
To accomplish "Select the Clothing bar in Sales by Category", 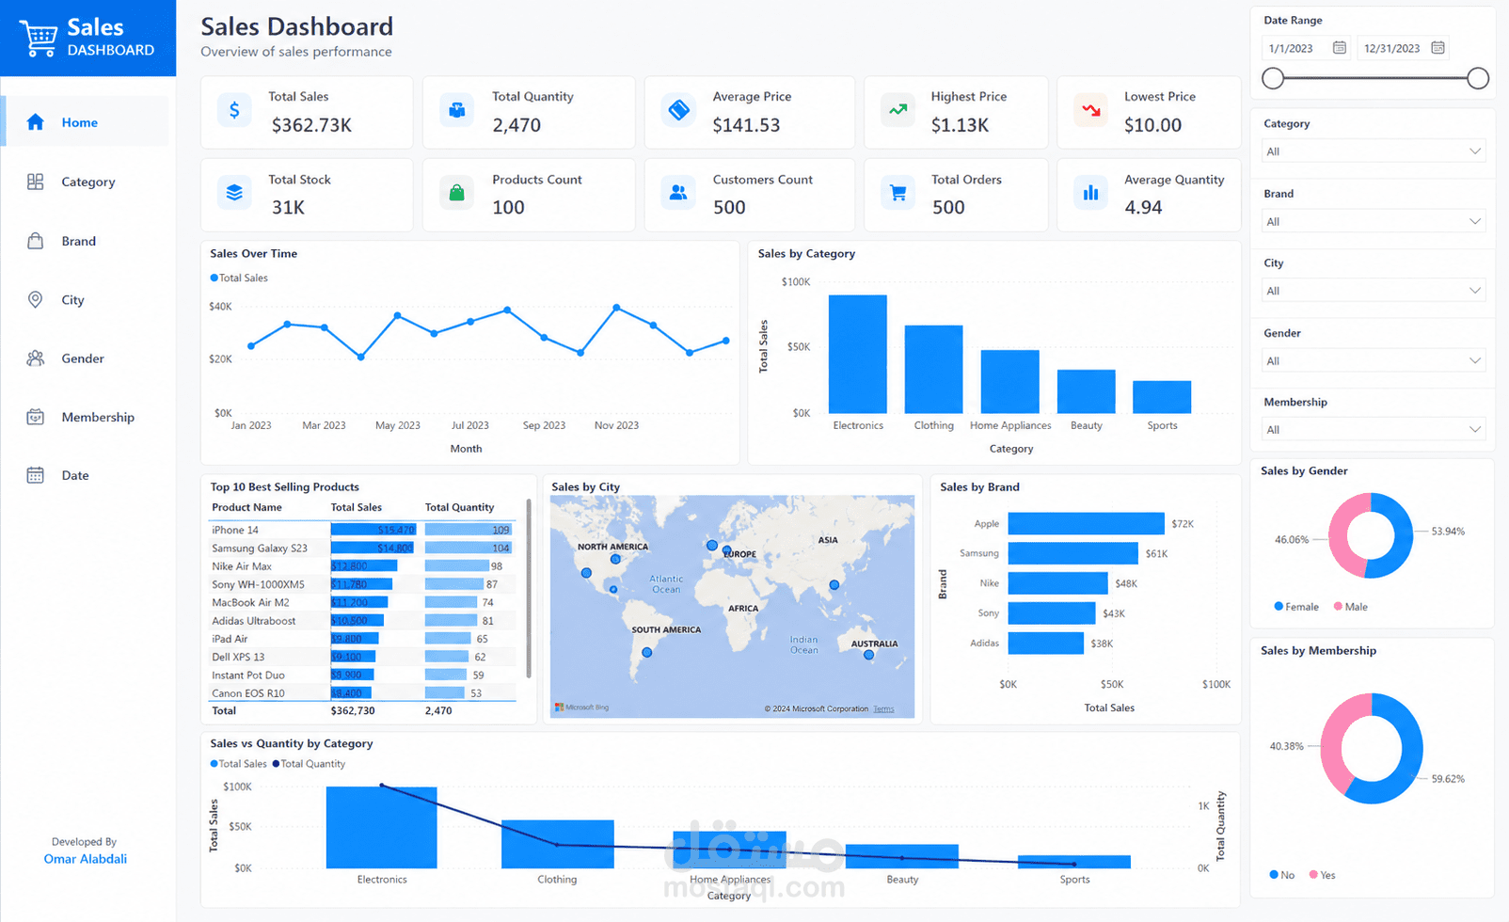I will [x=934, y=369].
